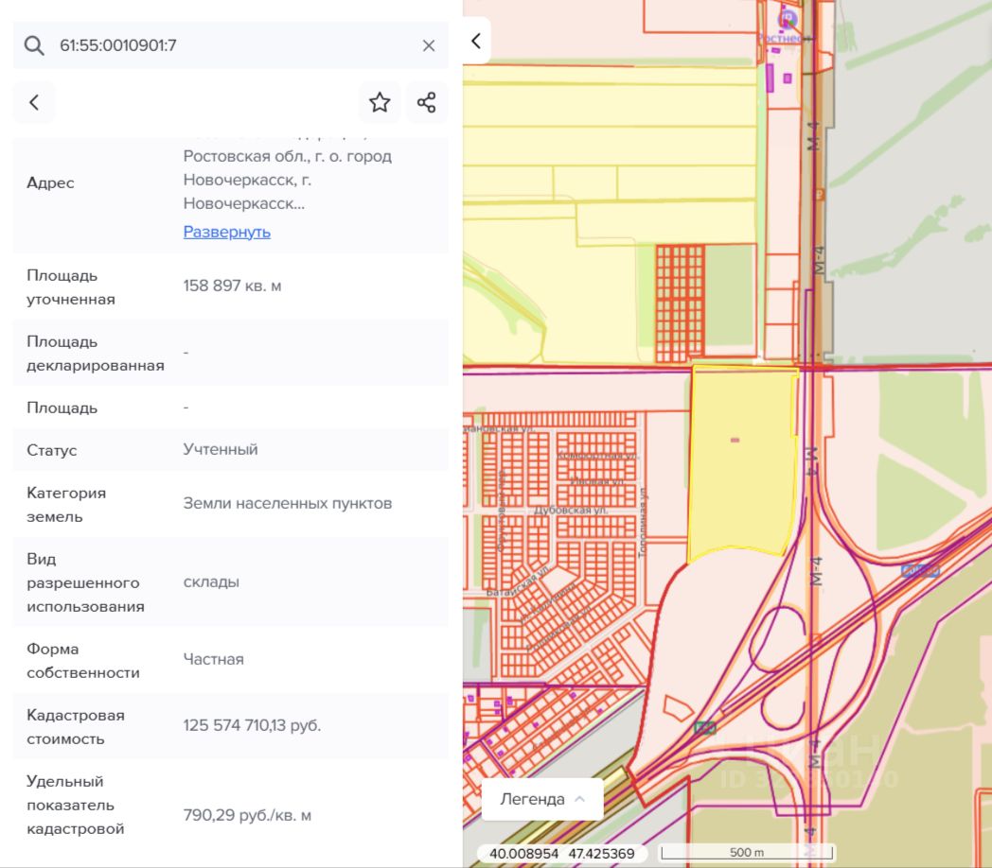Click the orange parking marker on M-4
992x868 pixels.
(x=820, y=194)
